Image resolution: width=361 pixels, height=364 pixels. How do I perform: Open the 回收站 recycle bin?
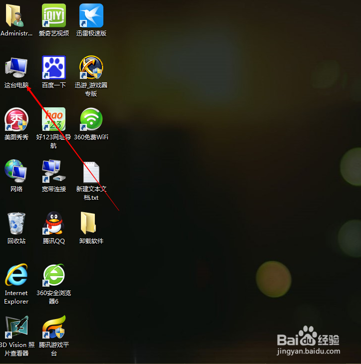point(16,223)
